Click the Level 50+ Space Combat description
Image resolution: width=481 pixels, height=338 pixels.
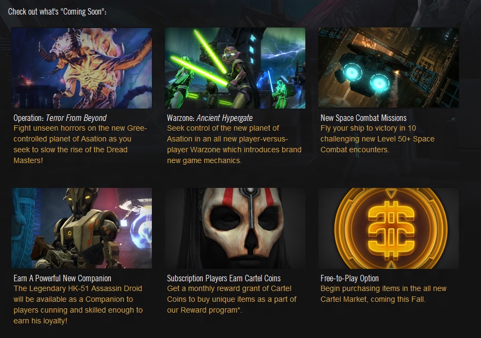[377, 139]
